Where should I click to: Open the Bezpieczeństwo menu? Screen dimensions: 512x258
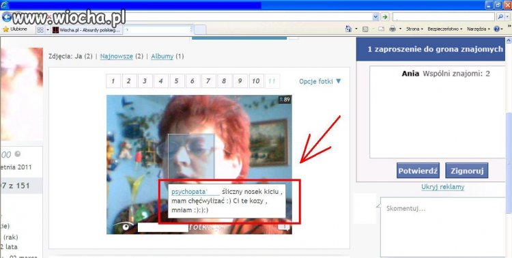444,29
